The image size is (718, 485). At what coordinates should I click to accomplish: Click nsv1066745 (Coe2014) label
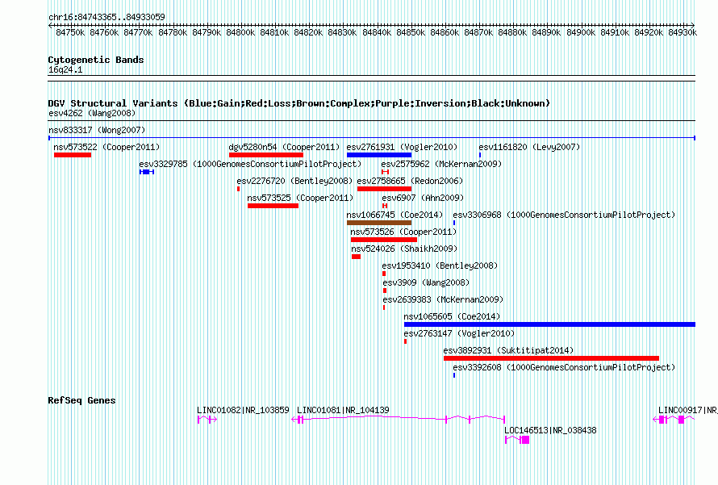[394, 215]
